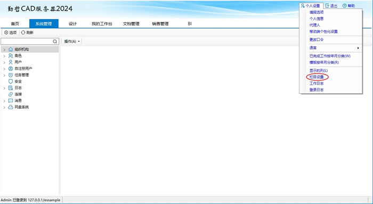Select the 用户 person icon in the tree

pyautogui.click(x=11, y=62)
